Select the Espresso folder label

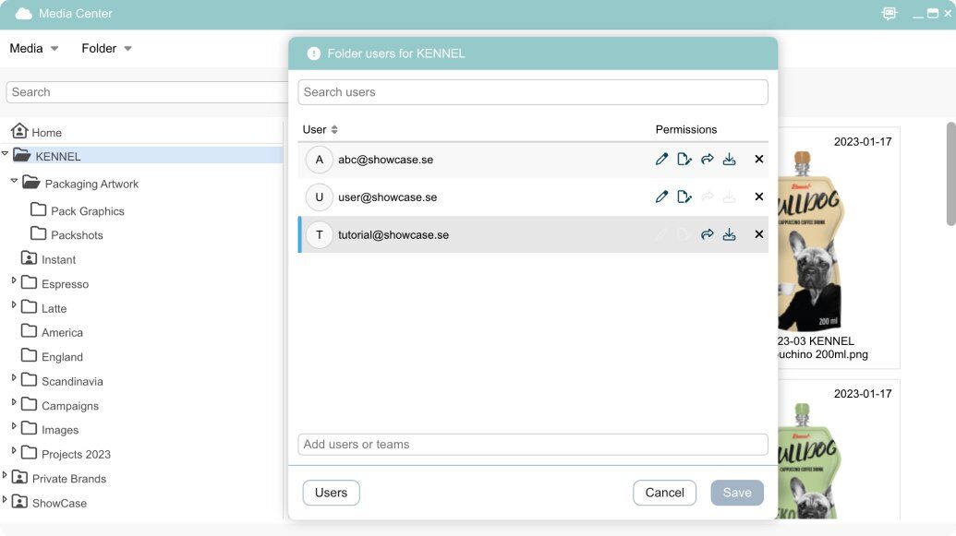[65, 284]
